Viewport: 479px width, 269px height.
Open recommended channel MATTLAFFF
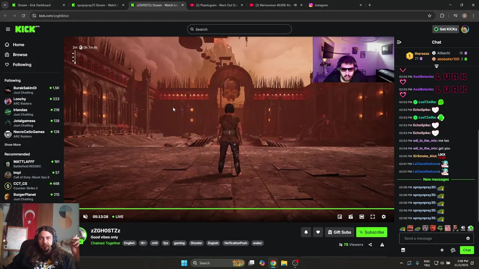[x=32, y=164]
